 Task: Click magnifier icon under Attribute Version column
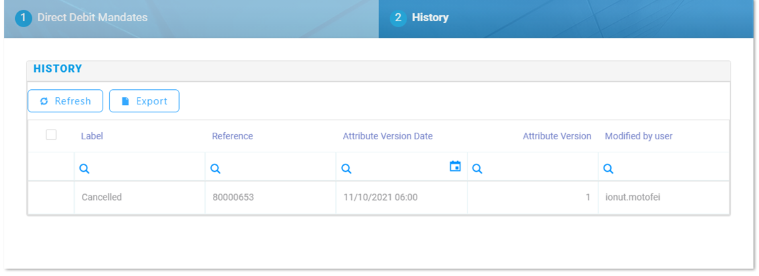pos(477,169)
